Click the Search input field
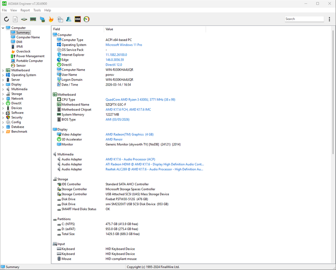Viewport: 336px width, 270px height. 304,19
